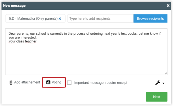173x106 pixels.
Task: Click the Voting bar chart icon
Action: [x=48, y=82]
